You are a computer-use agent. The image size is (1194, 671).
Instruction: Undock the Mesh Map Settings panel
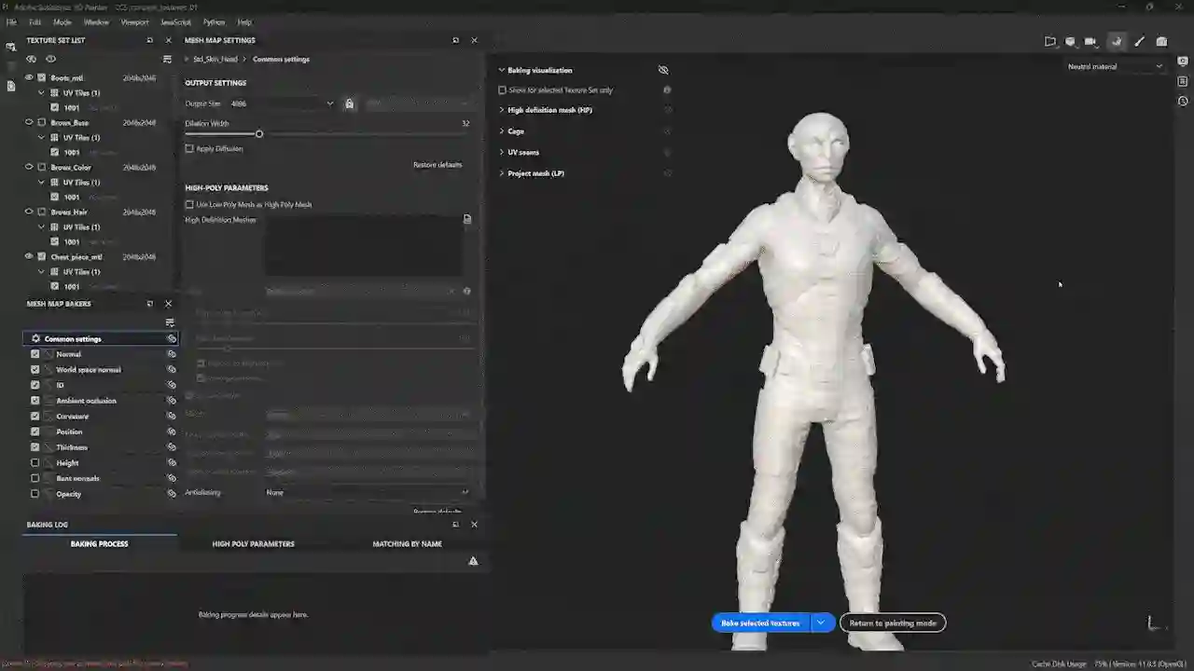pyautogui.click(x=455, y=40)
